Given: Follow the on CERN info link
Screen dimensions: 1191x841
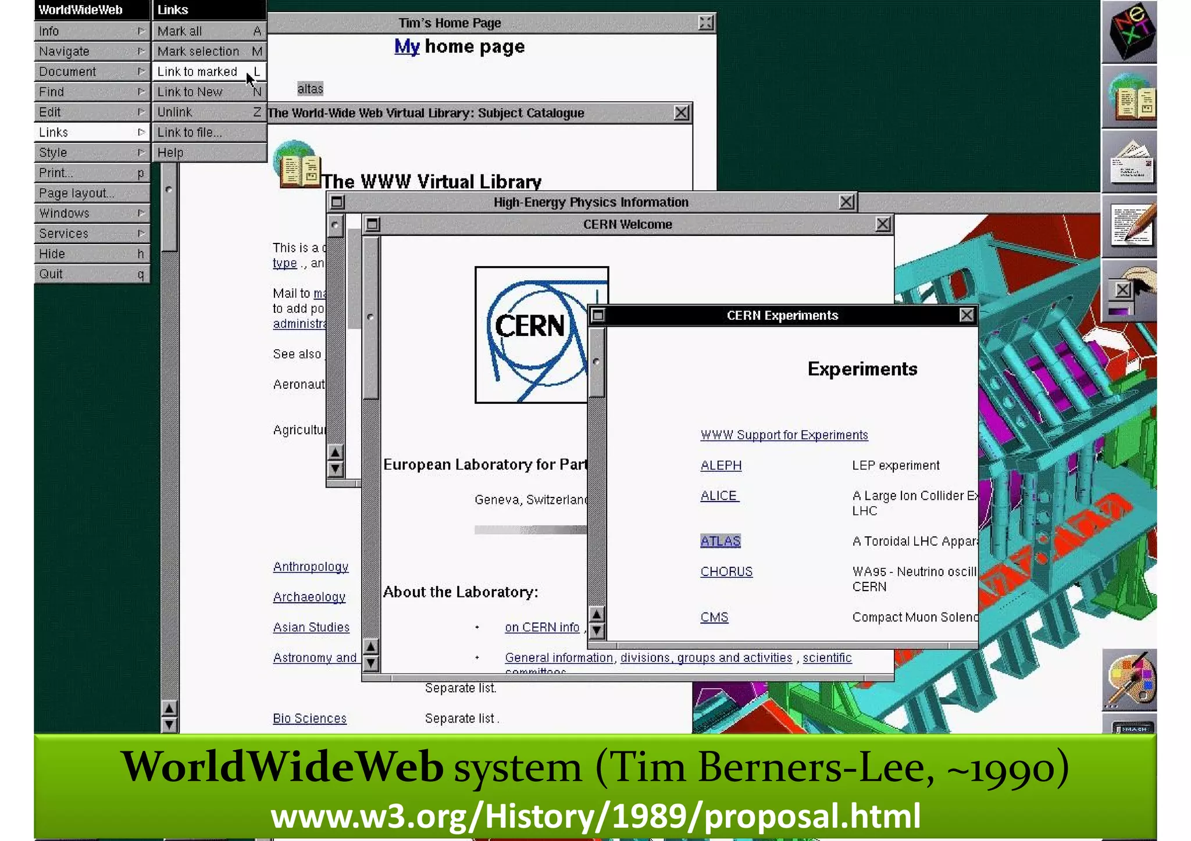Looking at the screenshot, I should pos(542,627).
